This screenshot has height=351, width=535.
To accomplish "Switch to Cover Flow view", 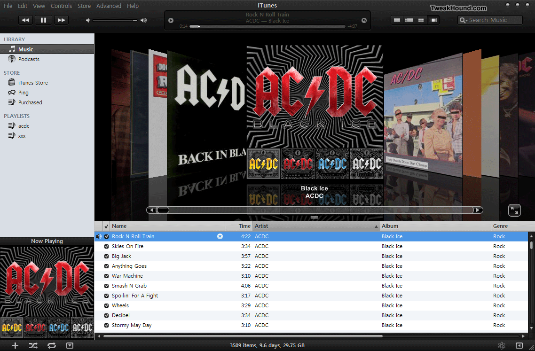I will pos(433,20).
